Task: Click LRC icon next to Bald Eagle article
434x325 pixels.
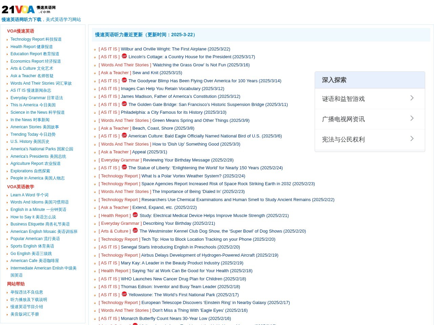Action: [124, 135]
